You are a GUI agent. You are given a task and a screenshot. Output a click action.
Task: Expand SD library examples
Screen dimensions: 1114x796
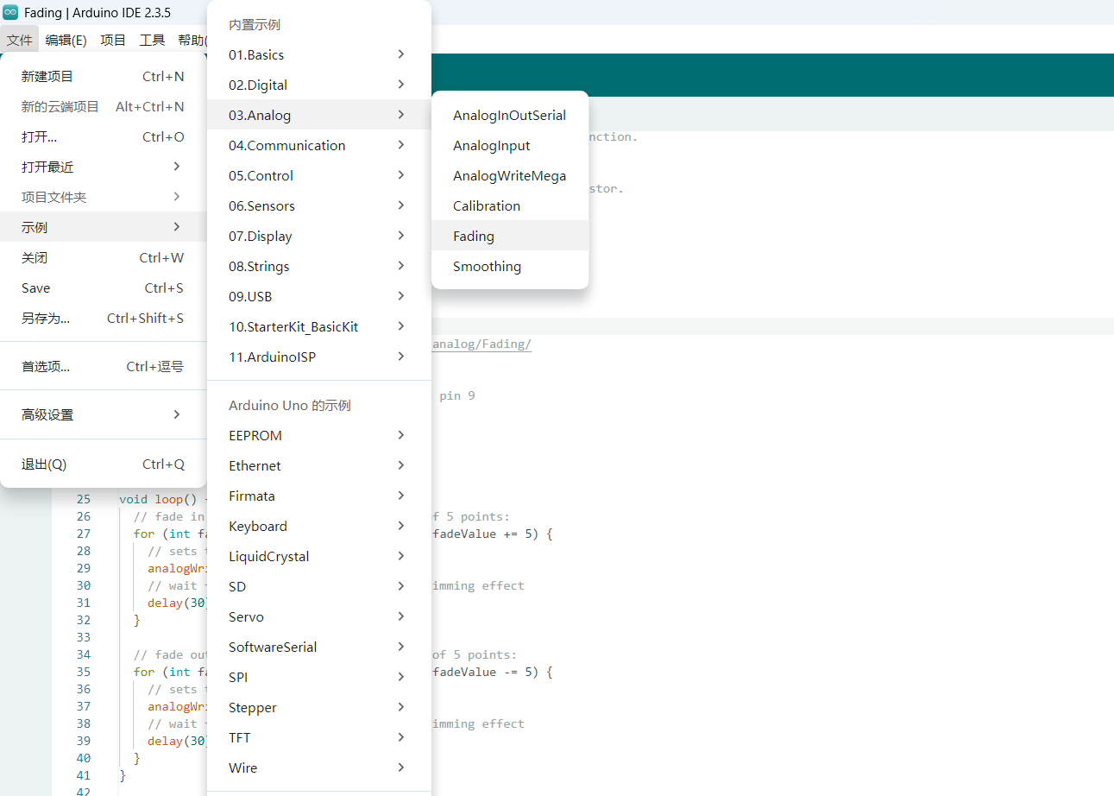tap(319, 586)
